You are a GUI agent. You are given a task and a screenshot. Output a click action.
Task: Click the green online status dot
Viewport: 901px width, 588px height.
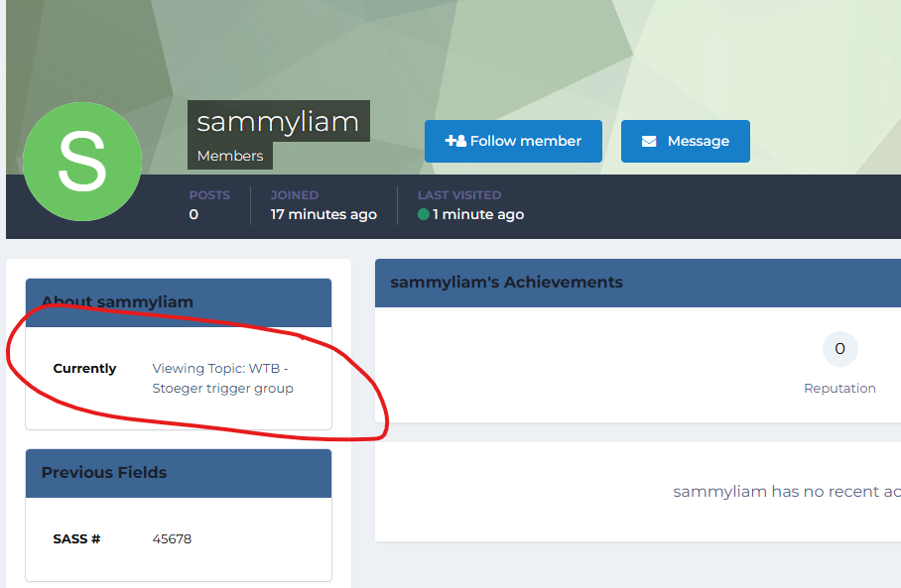click(424, 214)
